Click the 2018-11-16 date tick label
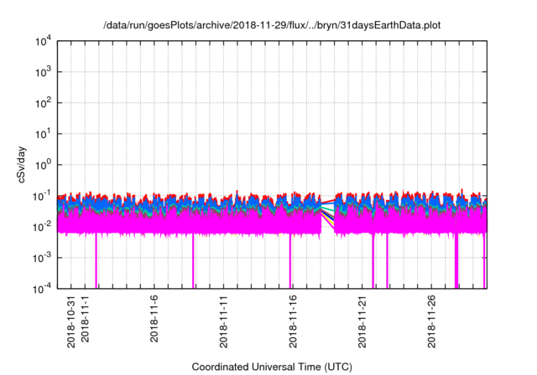This screenshot has width=537, height=375. pos(293,321)
